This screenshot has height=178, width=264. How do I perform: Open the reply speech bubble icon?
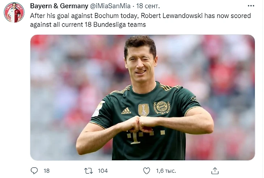34,171
